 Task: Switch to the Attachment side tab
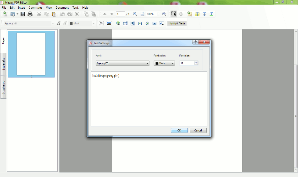[3, 87]
